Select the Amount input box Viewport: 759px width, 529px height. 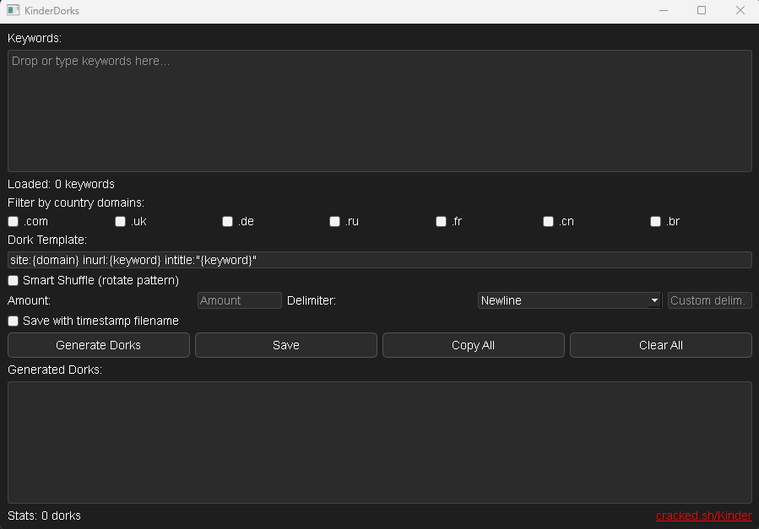point(239,300)
